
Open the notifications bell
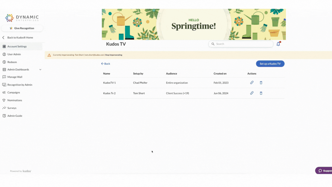point(278,44)
